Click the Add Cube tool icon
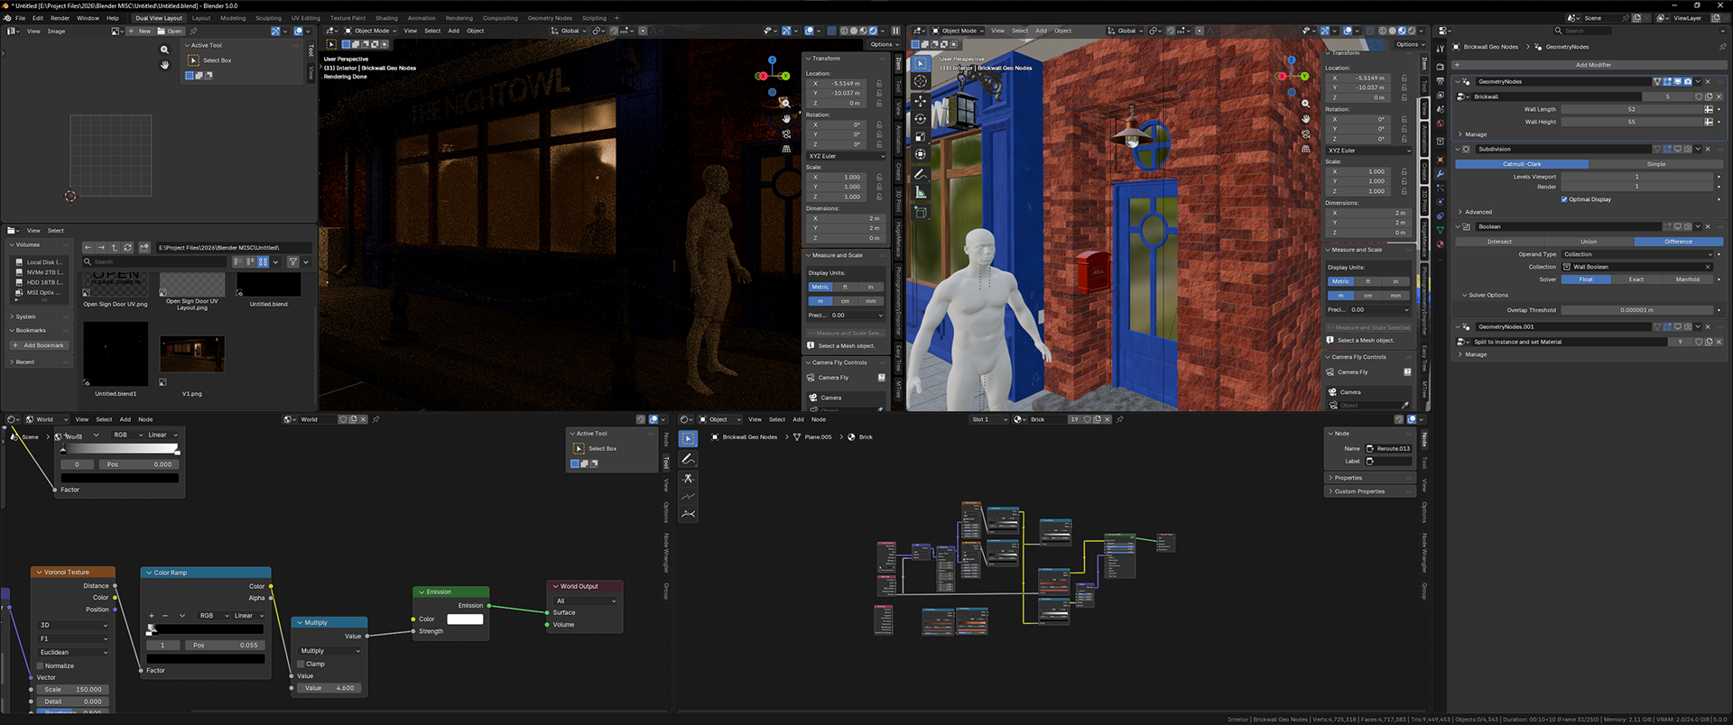The height and width of the screenshot is (725, 1733). click(x=920, y=212)
